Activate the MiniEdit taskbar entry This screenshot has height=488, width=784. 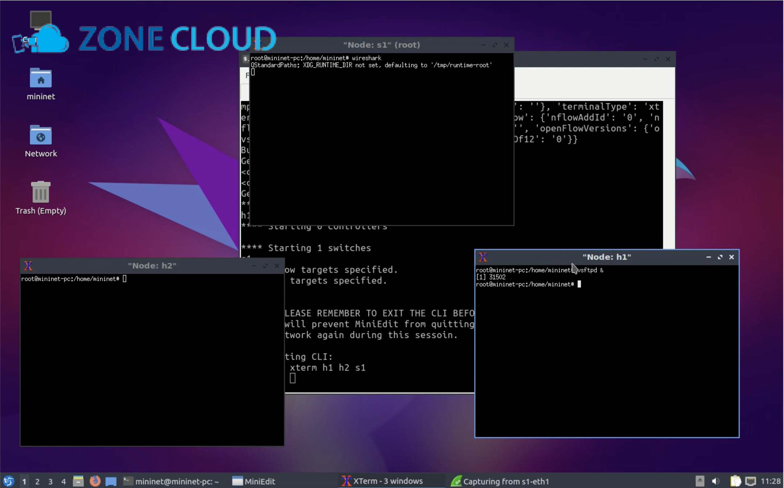pos(254,481)
